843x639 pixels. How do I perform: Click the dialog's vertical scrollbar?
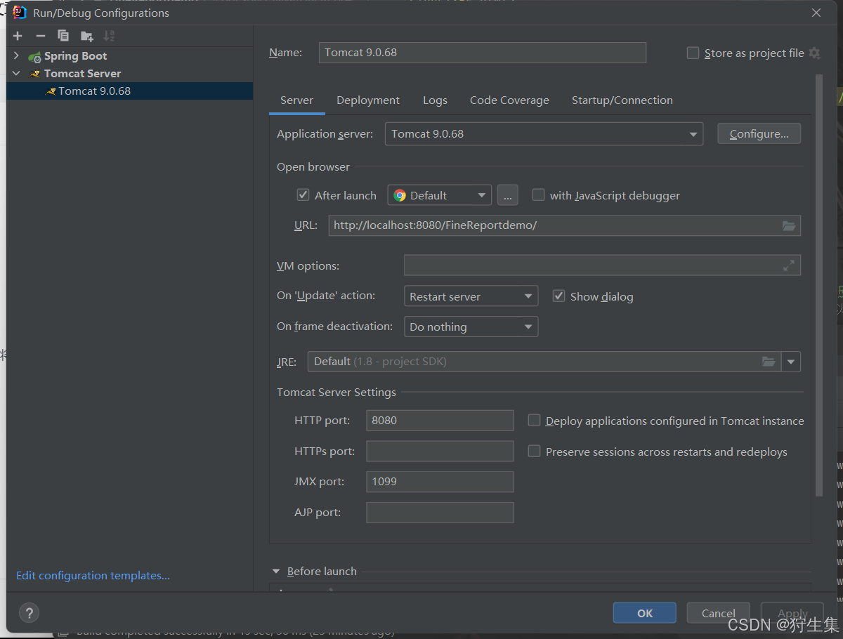coord(818,285)
